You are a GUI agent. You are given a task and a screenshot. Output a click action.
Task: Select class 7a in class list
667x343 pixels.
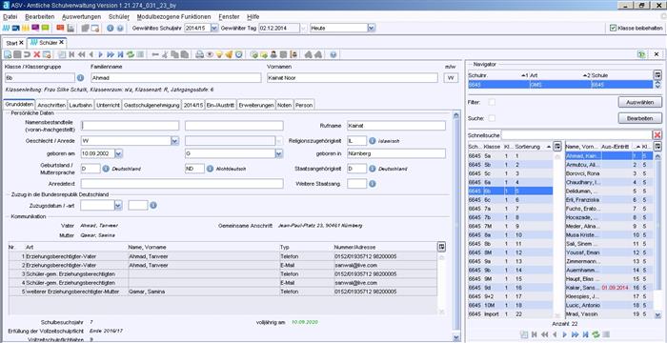tap(511, 209)
